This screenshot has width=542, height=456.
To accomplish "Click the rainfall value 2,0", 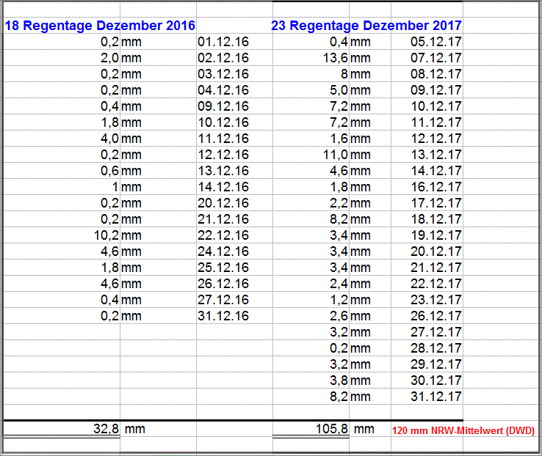I will point(110,59).
